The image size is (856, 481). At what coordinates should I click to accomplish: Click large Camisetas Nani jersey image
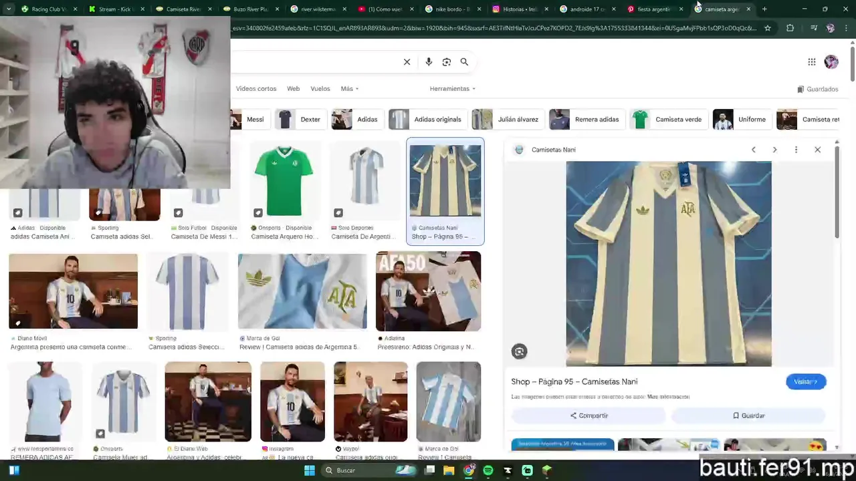tap(669, 264)
